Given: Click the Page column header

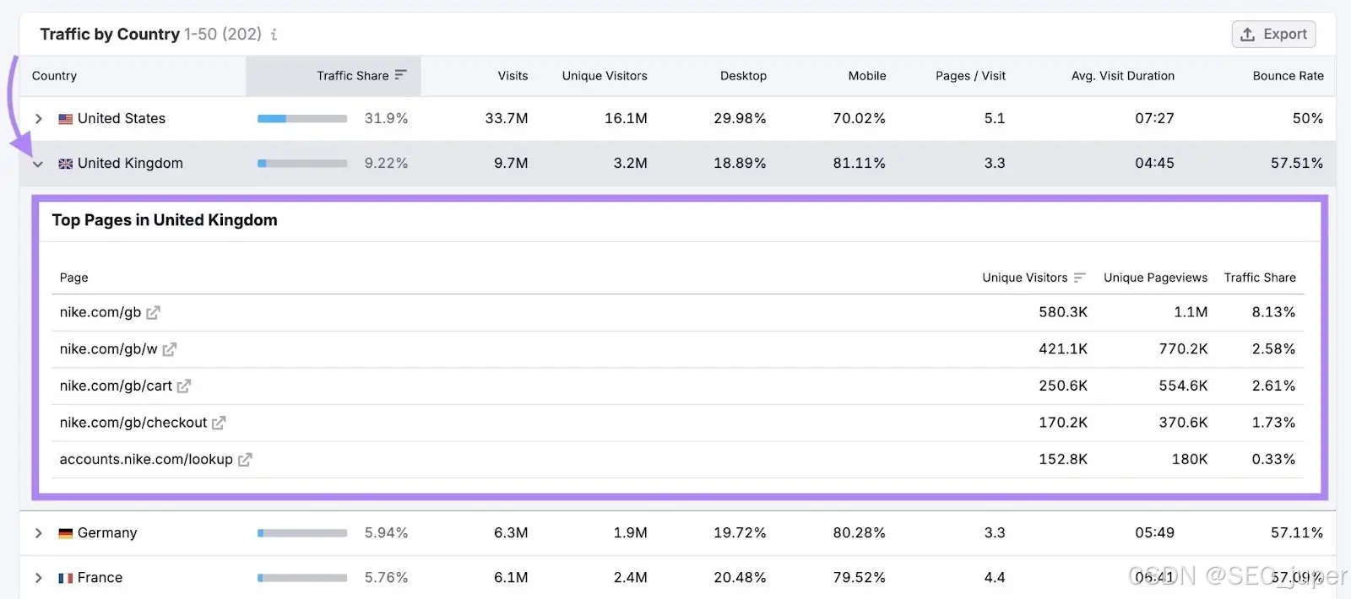Looking at the screenshot, I should click(73, 278).
